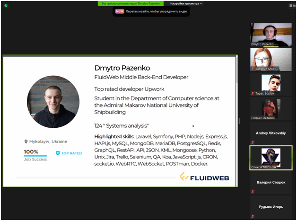Click the 100% Job Success progress bar
The image size is (297, 221).
pyautogui.click(x=35, y=156)
